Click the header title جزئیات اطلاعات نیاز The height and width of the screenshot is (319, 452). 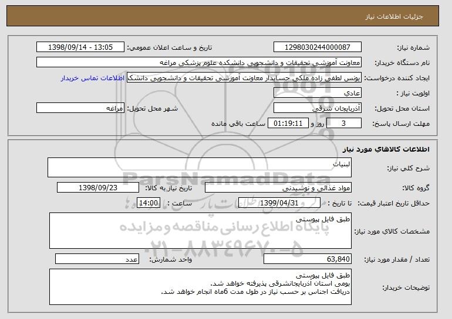click(394, 16)
